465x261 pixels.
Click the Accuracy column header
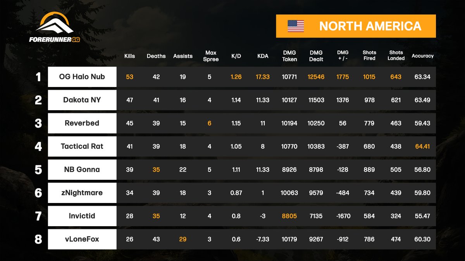[x=423, y=56]
